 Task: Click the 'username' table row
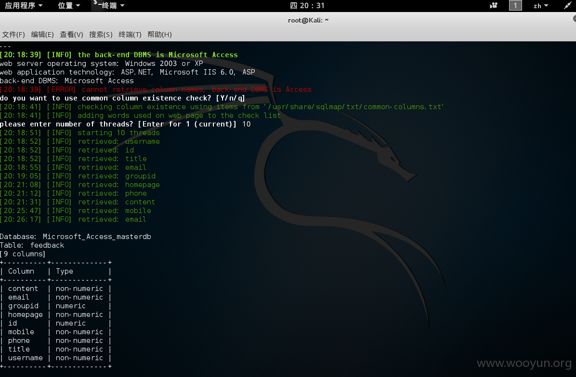tap(55, 358)
